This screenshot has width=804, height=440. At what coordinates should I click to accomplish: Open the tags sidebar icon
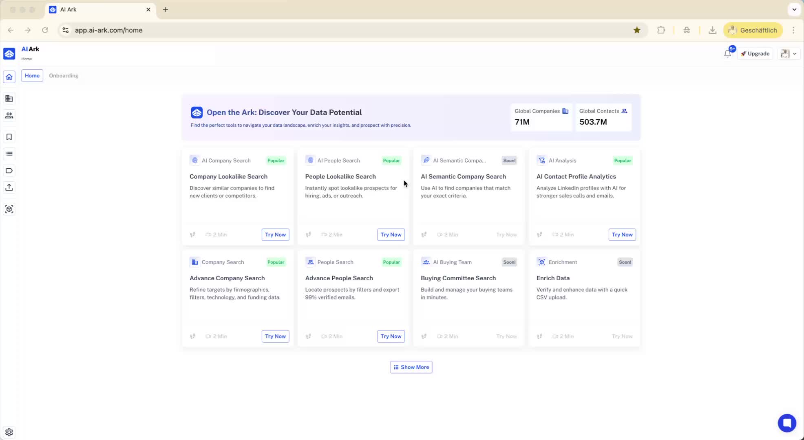(9, 171)
